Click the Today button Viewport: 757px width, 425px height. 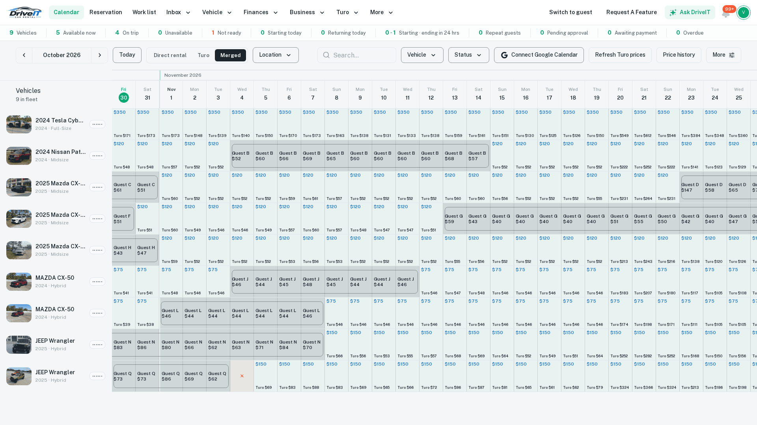tap(127, 55)
